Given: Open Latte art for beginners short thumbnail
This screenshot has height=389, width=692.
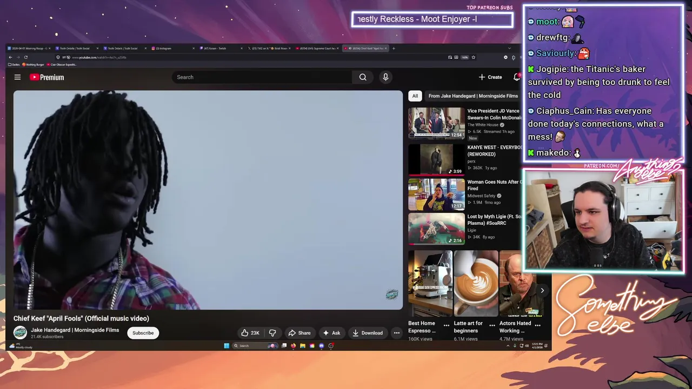Looking at the screenshot, I should [x=476, y=283].
